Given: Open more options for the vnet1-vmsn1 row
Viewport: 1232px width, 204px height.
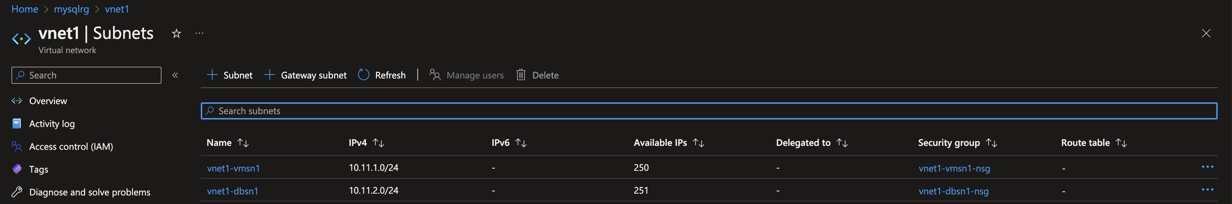Looking at the screenshot, I should [x=1208, y=167].
